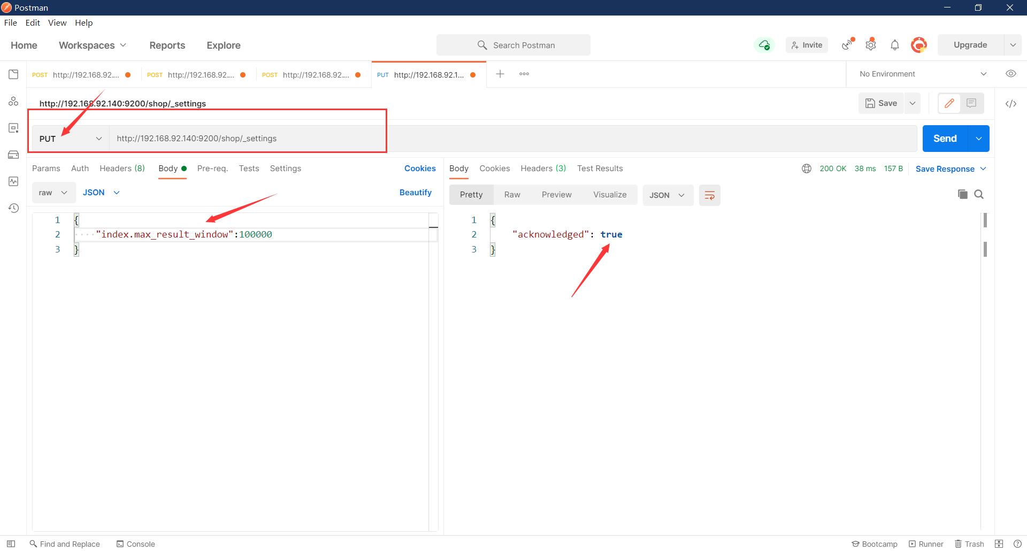
Task: Open Bootcamp from the status bar
Action: coord(875,544)
